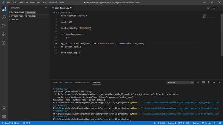
Task: Click the NameError line in terminal
Action: 79,100
